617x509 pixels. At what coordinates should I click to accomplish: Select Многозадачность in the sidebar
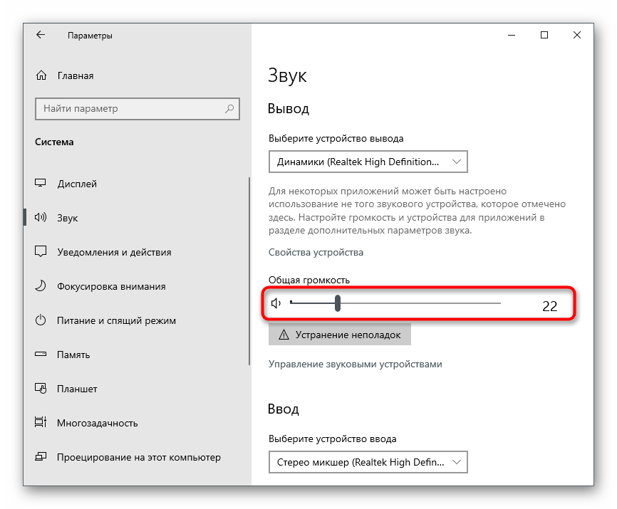pyautogui.click(x=97, y=423)
